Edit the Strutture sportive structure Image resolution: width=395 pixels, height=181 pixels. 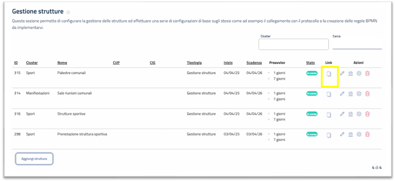[x=342, y=114]
